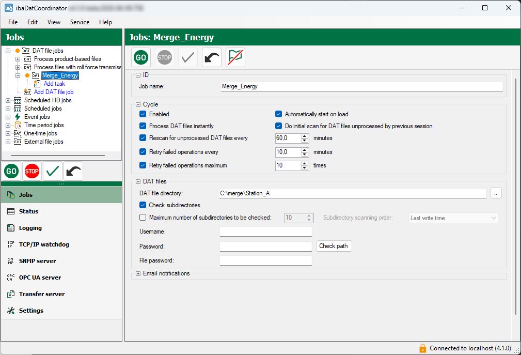
Task: Start the job with the job toolbar GO button
Action: 141,57
